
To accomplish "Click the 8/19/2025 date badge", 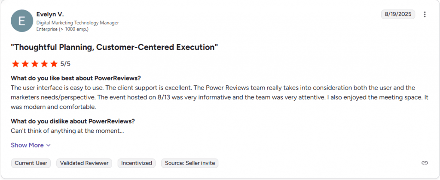I will (x=398, y=14).
